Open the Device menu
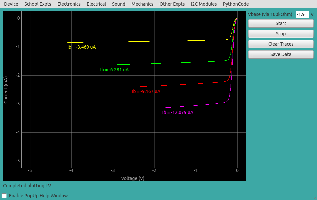 [11, 4]
